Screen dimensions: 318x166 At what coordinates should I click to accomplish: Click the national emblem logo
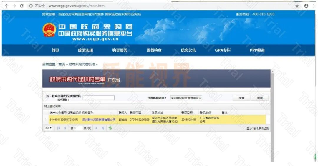(49, 30)
